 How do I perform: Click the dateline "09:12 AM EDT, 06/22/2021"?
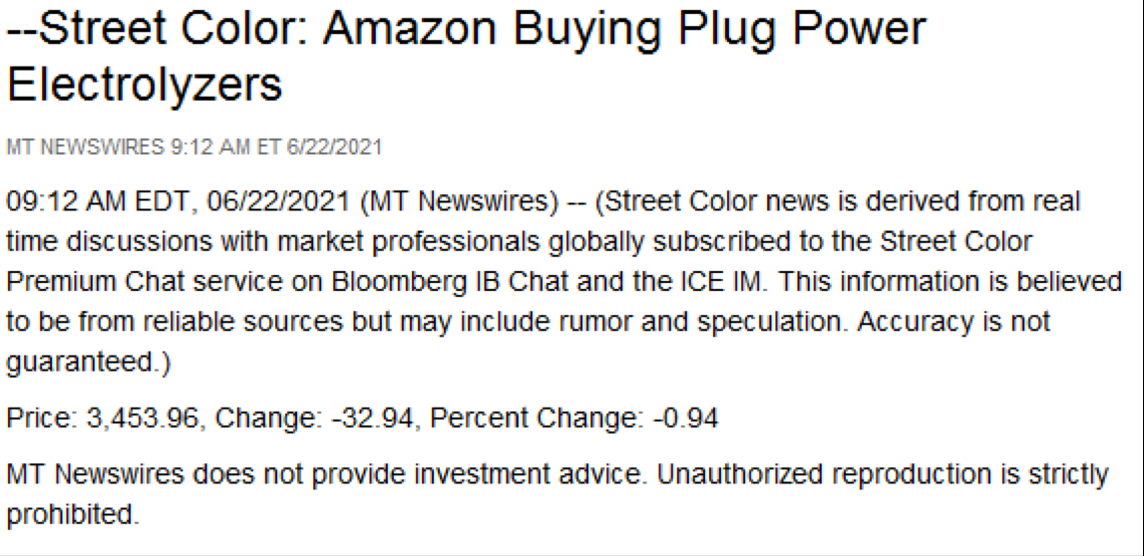tap(178, 202)
